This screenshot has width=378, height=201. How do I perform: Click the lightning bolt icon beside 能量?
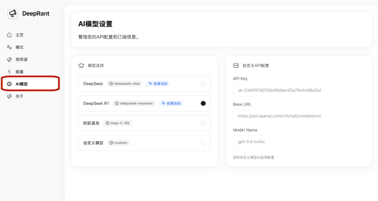9,72
